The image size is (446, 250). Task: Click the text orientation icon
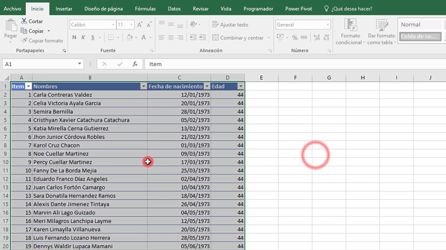(x=193, y=24)
